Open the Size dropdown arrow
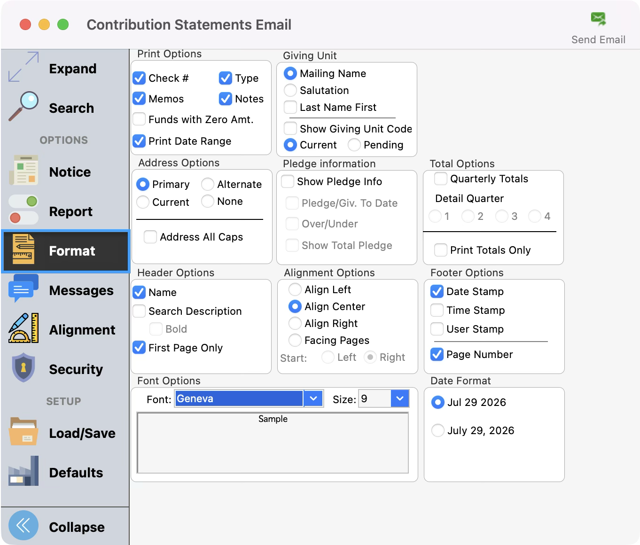The image size is (640, 545). 399,398
